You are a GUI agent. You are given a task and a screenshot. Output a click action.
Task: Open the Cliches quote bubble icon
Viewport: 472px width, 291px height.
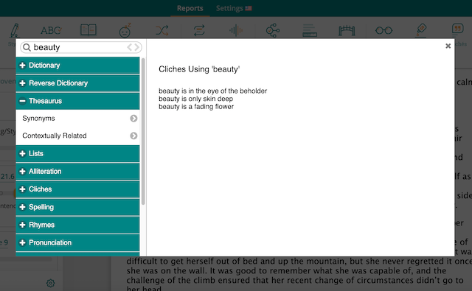tap(457, 29)
